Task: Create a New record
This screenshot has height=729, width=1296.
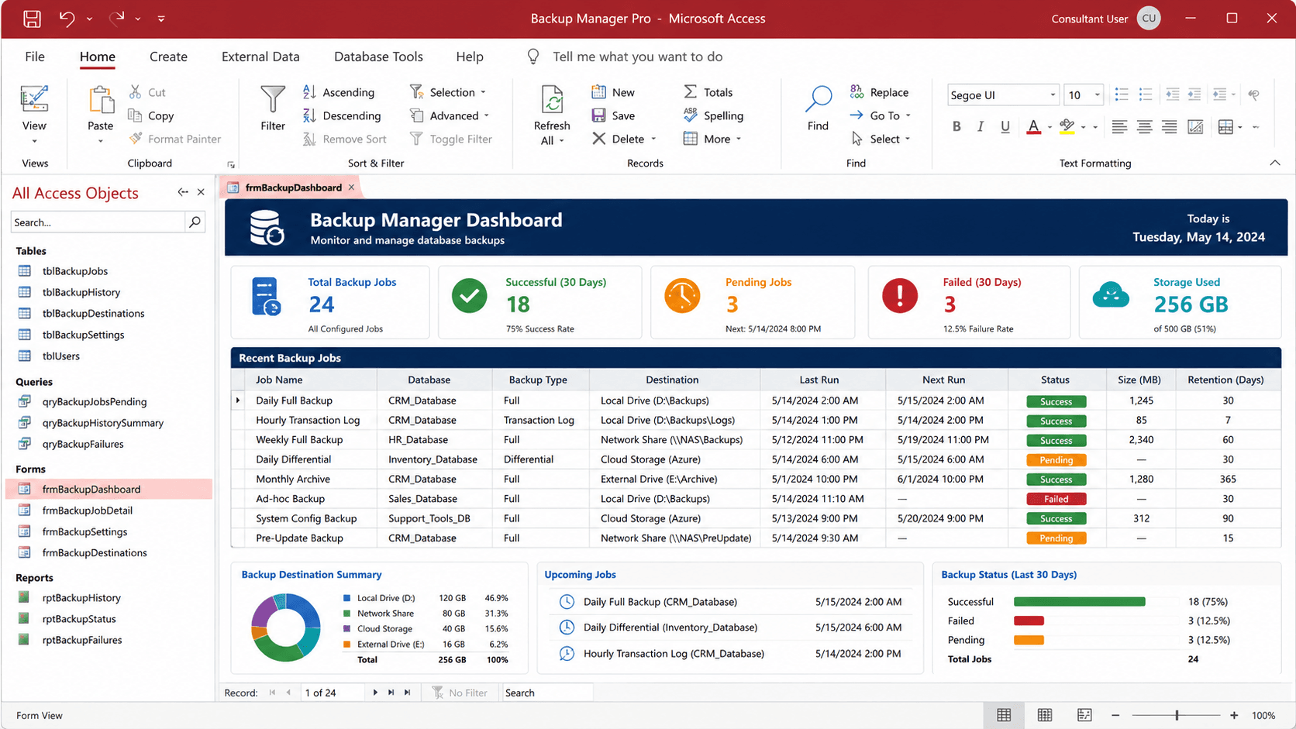Action: pyautogui.click(x=613, y=92)
